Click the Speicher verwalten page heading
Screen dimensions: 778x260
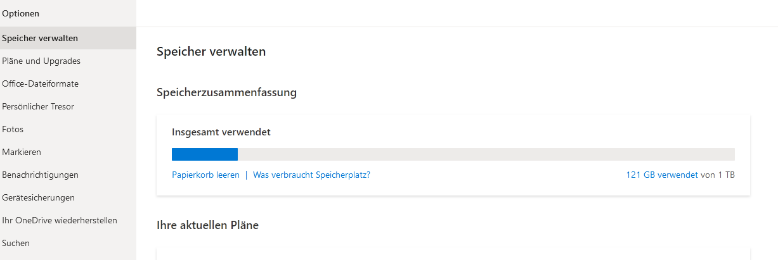click(211, 52)
